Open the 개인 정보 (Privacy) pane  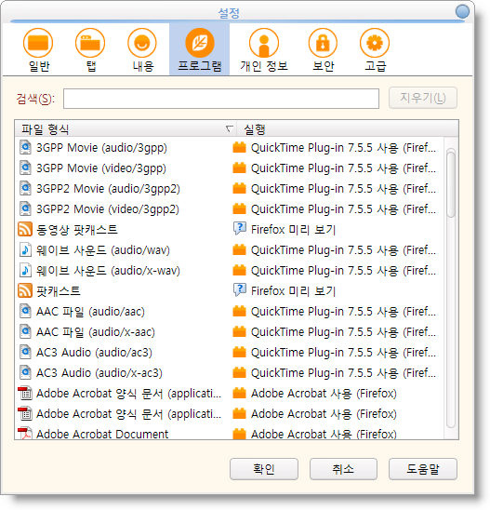(264, 49)
